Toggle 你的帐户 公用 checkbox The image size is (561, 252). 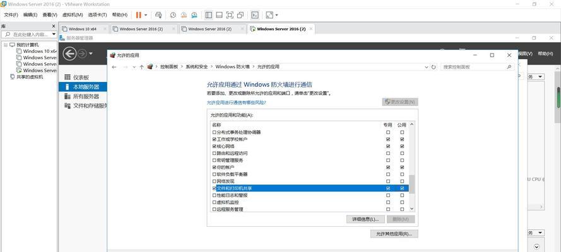[x=402, y=167]
